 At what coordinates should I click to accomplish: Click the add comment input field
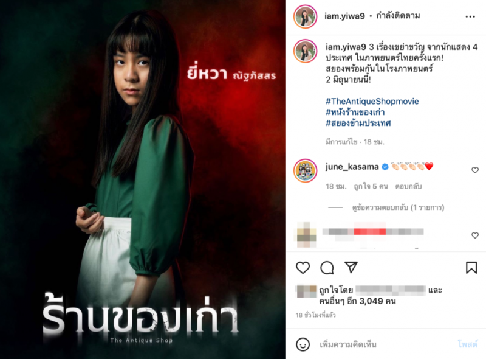(385, 344)
